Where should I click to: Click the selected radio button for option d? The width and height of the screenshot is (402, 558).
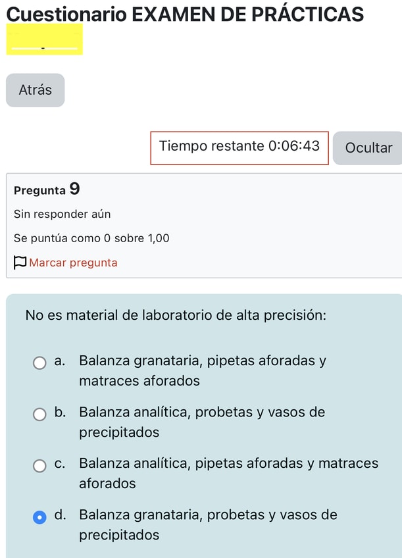point(40,517)
